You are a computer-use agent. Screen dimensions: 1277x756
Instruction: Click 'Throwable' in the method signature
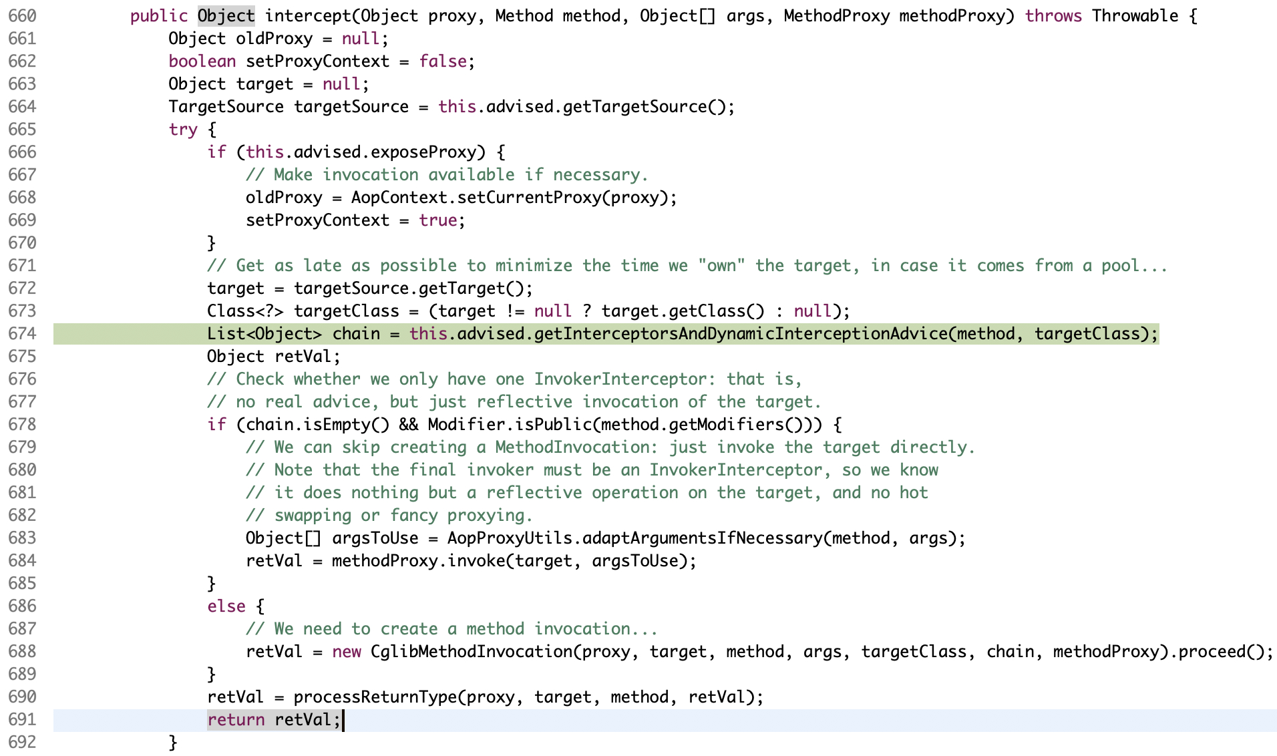click(x=1135, y=16)
